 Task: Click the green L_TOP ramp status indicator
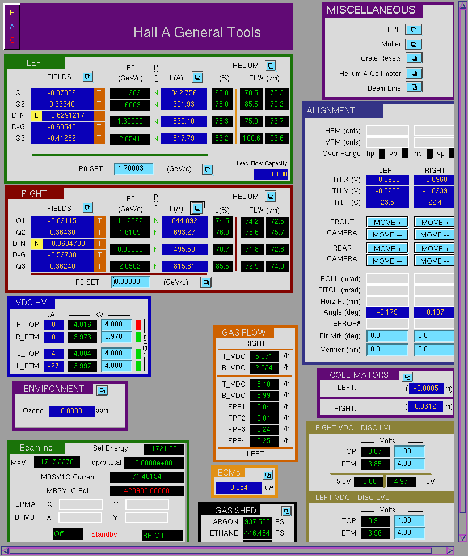(138, 354)
